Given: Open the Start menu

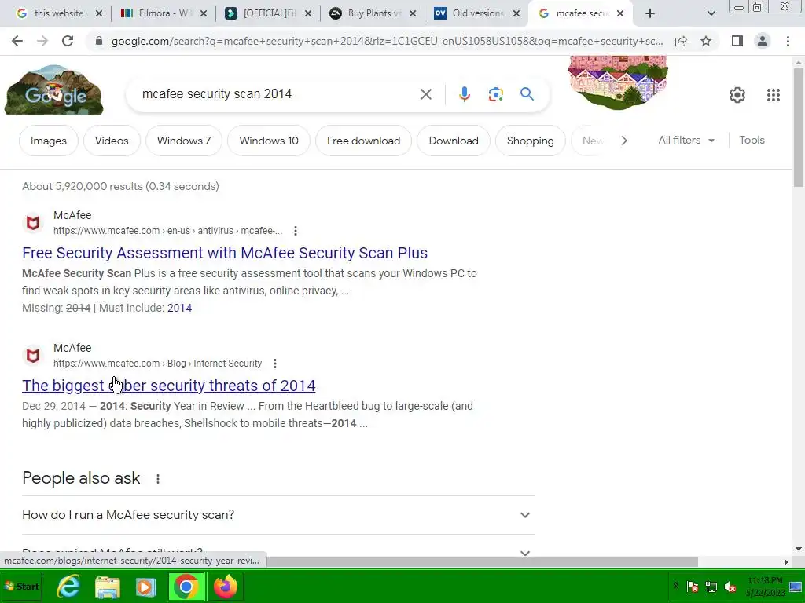Looking at the screenshot, I should pyautogui.click(x=21, y=587).
